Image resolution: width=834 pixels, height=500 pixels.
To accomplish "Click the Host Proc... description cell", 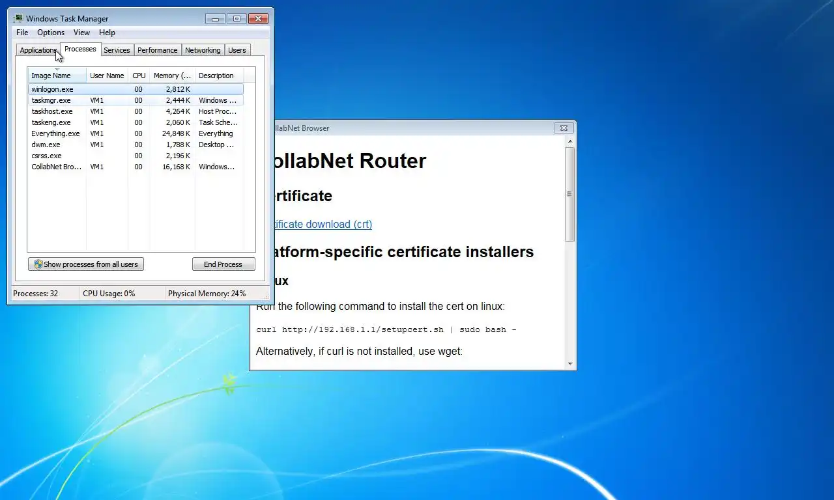I will tap(218, 111).
